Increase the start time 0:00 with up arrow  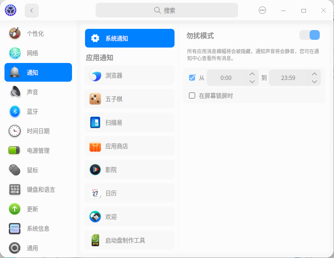coord(252,74)
